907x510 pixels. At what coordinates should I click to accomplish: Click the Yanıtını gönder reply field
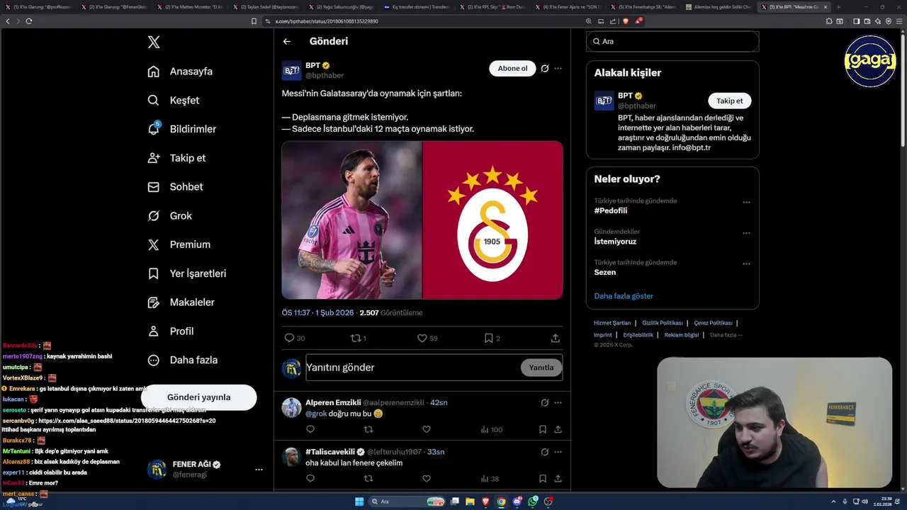412,368
